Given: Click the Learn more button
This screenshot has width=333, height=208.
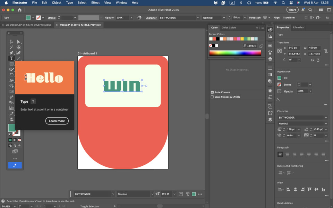Looking at the screenshot, I should coord(57,121).
